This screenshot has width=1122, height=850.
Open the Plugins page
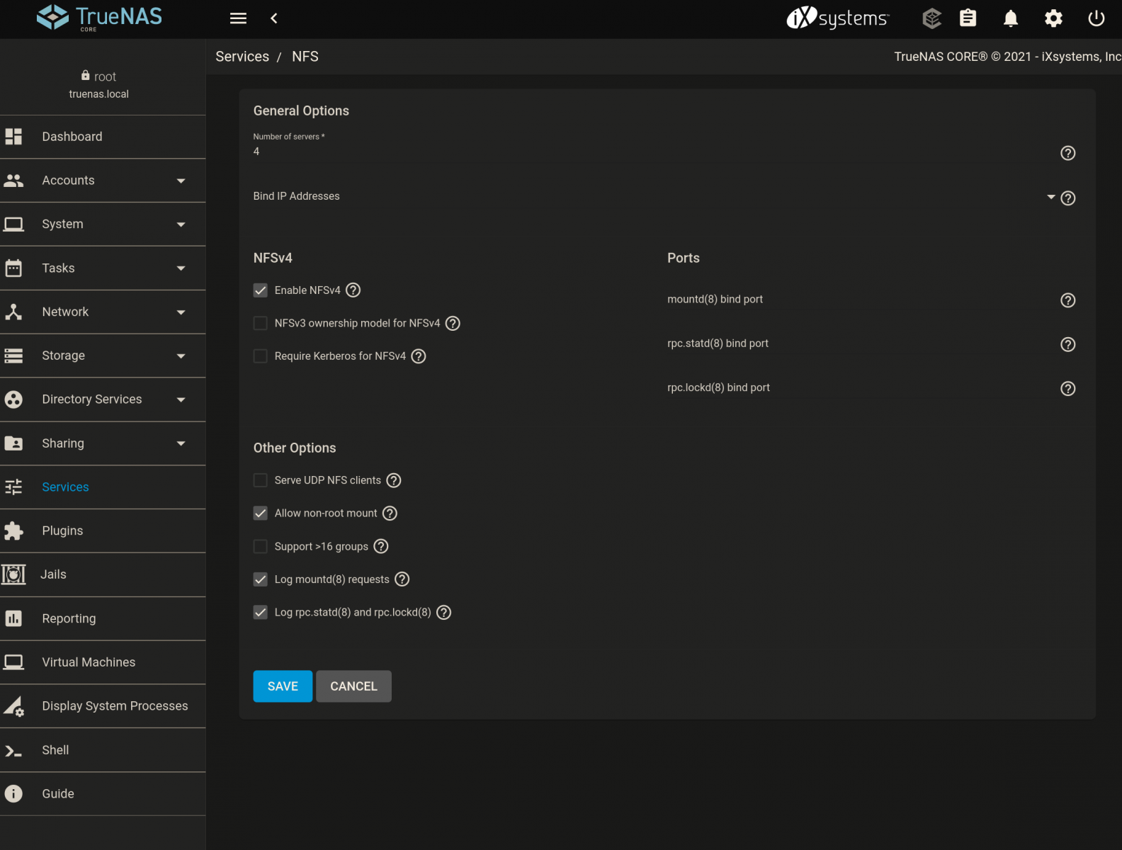(x=103, y=531)
